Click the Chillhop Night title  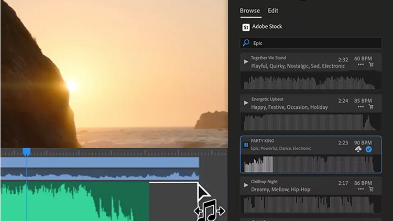(x=264, y=182)
